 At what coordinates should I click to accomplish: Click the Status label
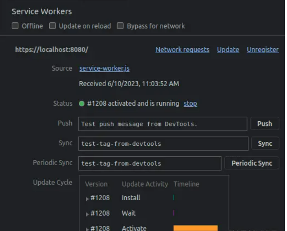(x=63, y=103)
